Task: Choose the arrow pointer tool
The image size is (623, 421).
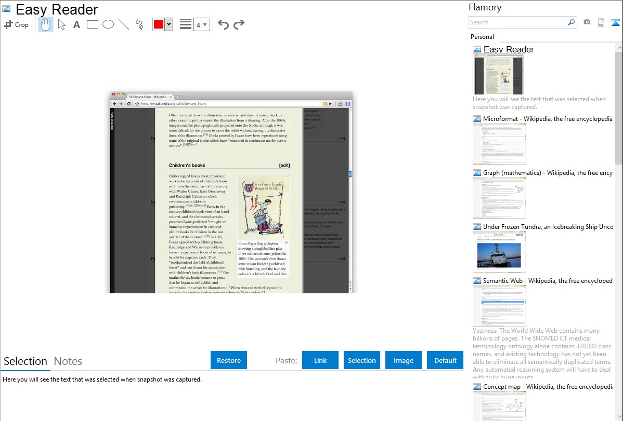Action: [x=61, y=24]
